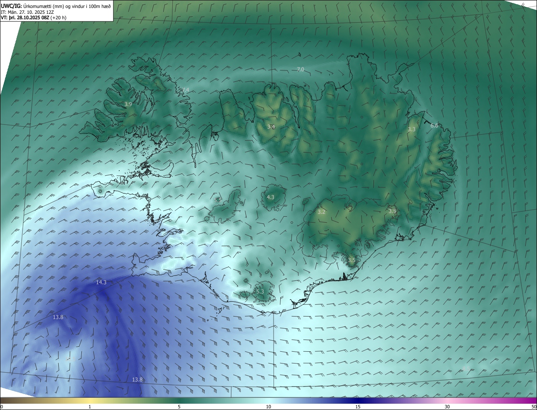Click the legend tick label 0

point(2,407)
